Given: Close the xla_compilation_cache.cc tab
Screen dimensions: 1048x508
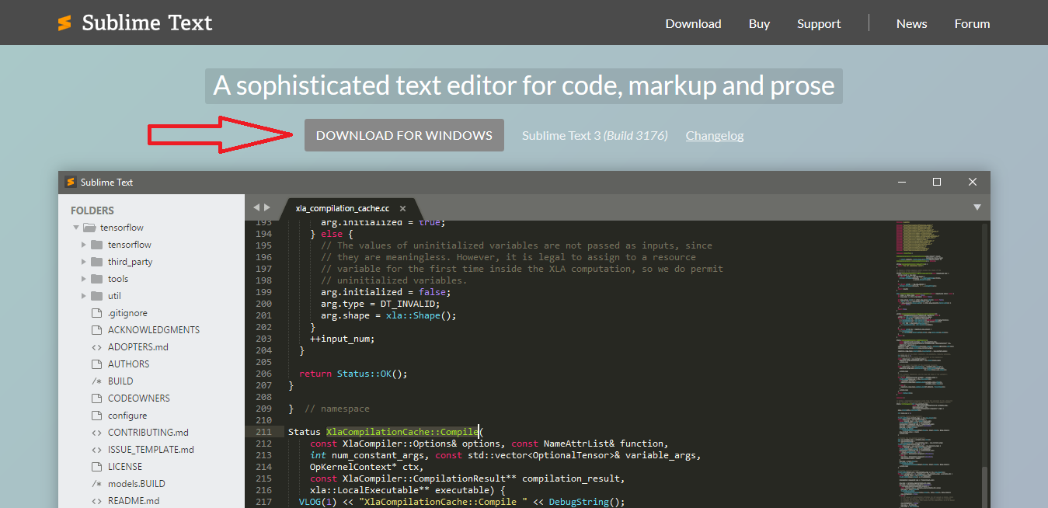Looking at the screenshot, I should coord(402,207).
